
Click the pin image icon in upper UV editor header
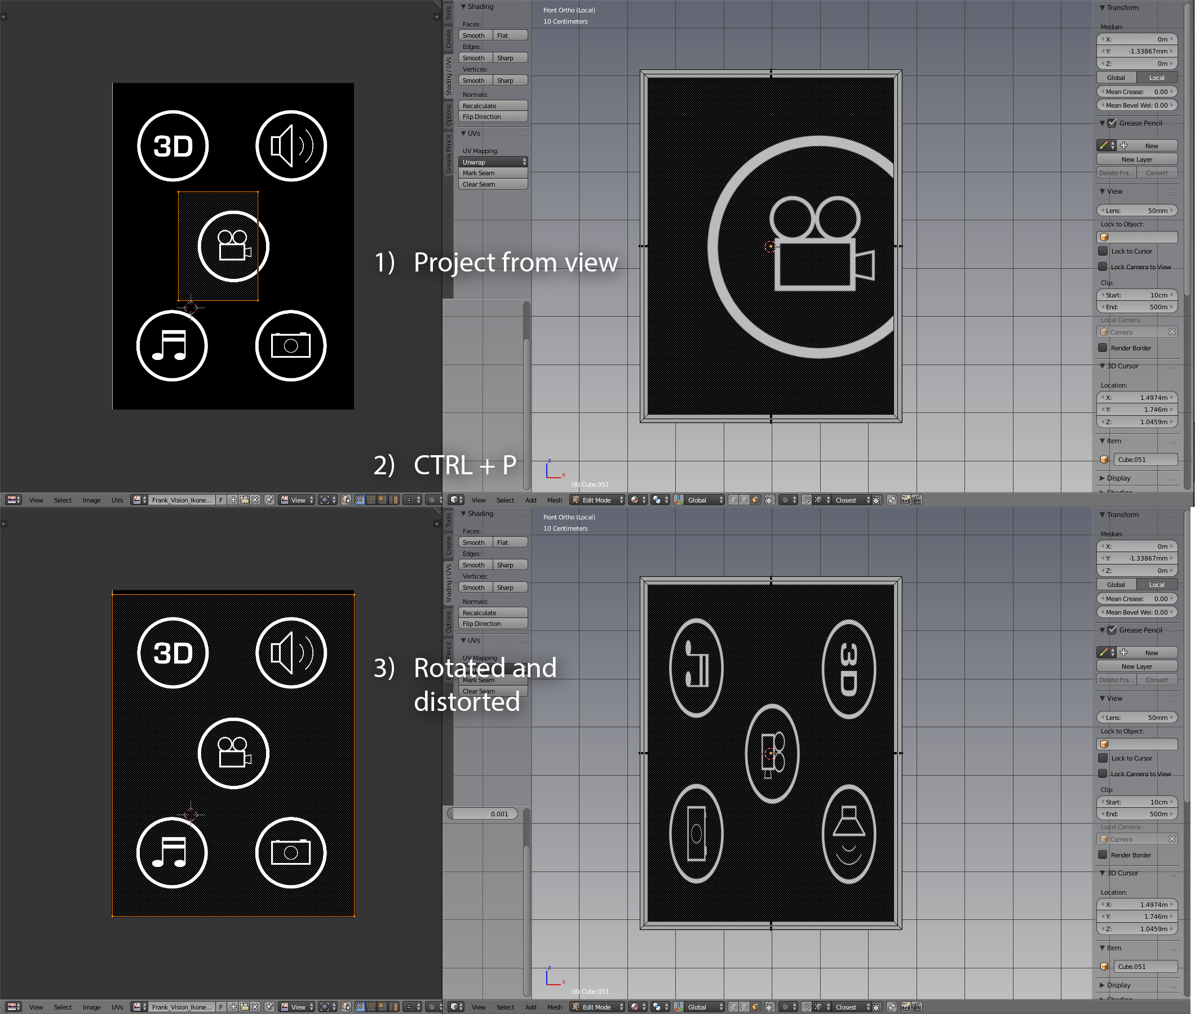[269, 500]
